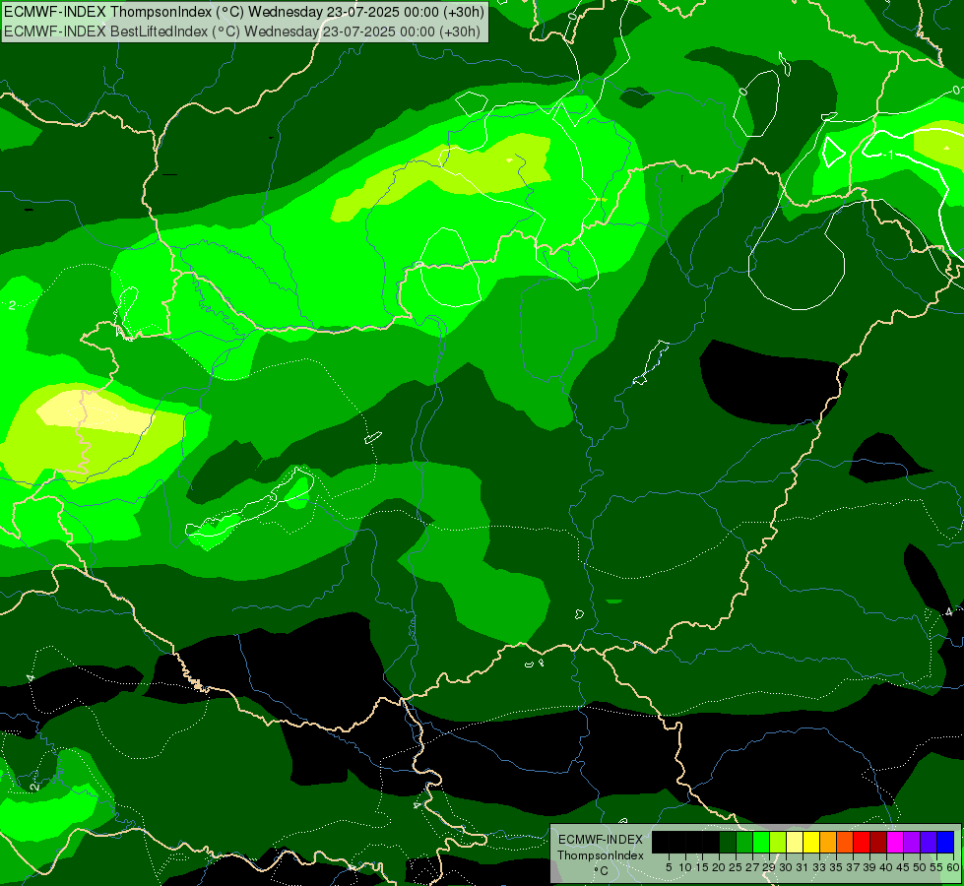Image resolution: width=964 pixels, height=886 pixels.
Task: Click the indigo 50–55 legend swatch
Action: tap(929, 842)
